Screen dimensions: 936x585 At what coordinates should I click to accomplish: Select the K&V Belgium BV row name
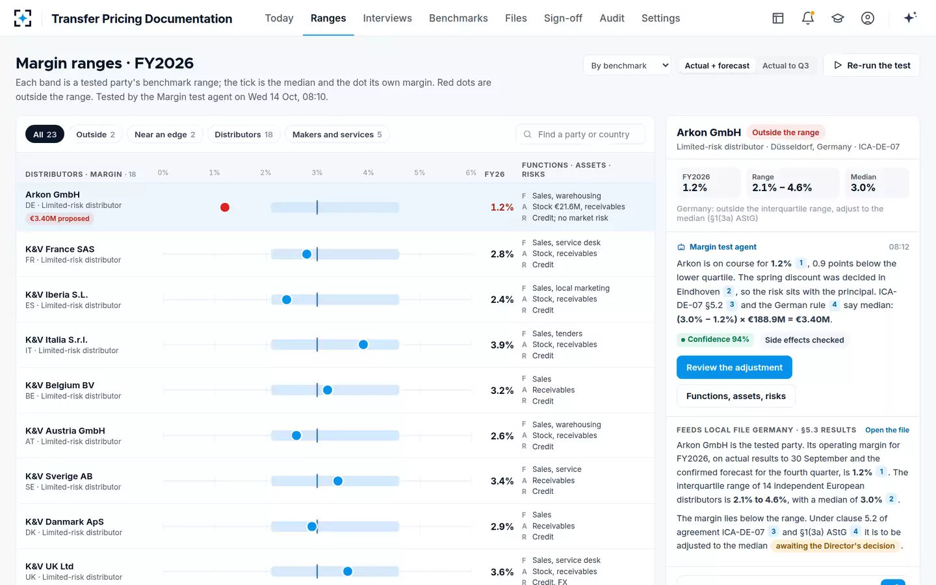coord(60,385)
